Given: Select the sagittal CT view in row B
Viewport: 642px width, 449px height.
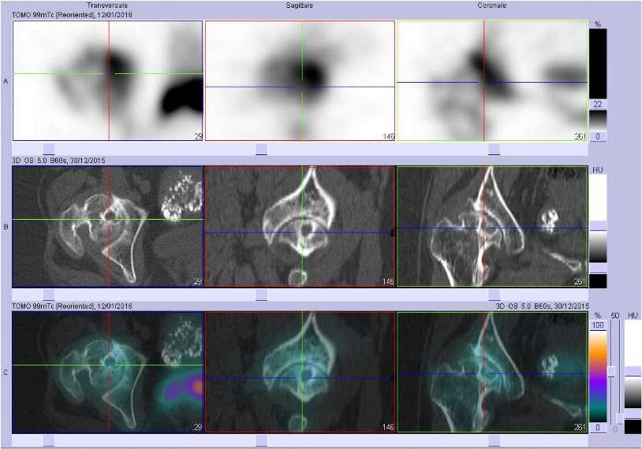Looking at the screenshot, I should tap(300, 226).
